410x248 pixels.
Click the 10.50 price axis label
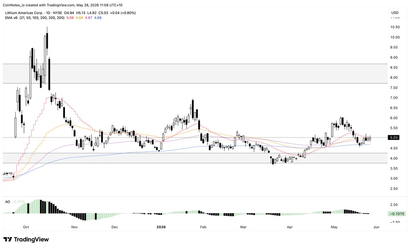(x=396, y=27)
